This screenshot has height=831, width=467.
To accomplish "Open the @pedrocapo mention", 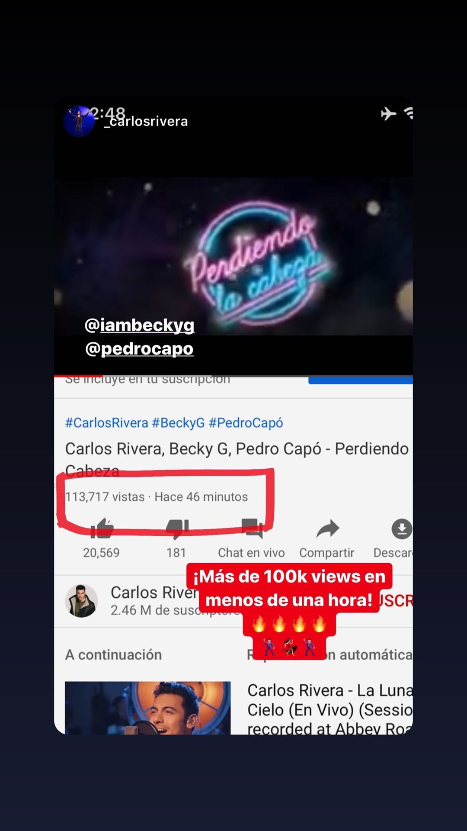I will [139, 348].
